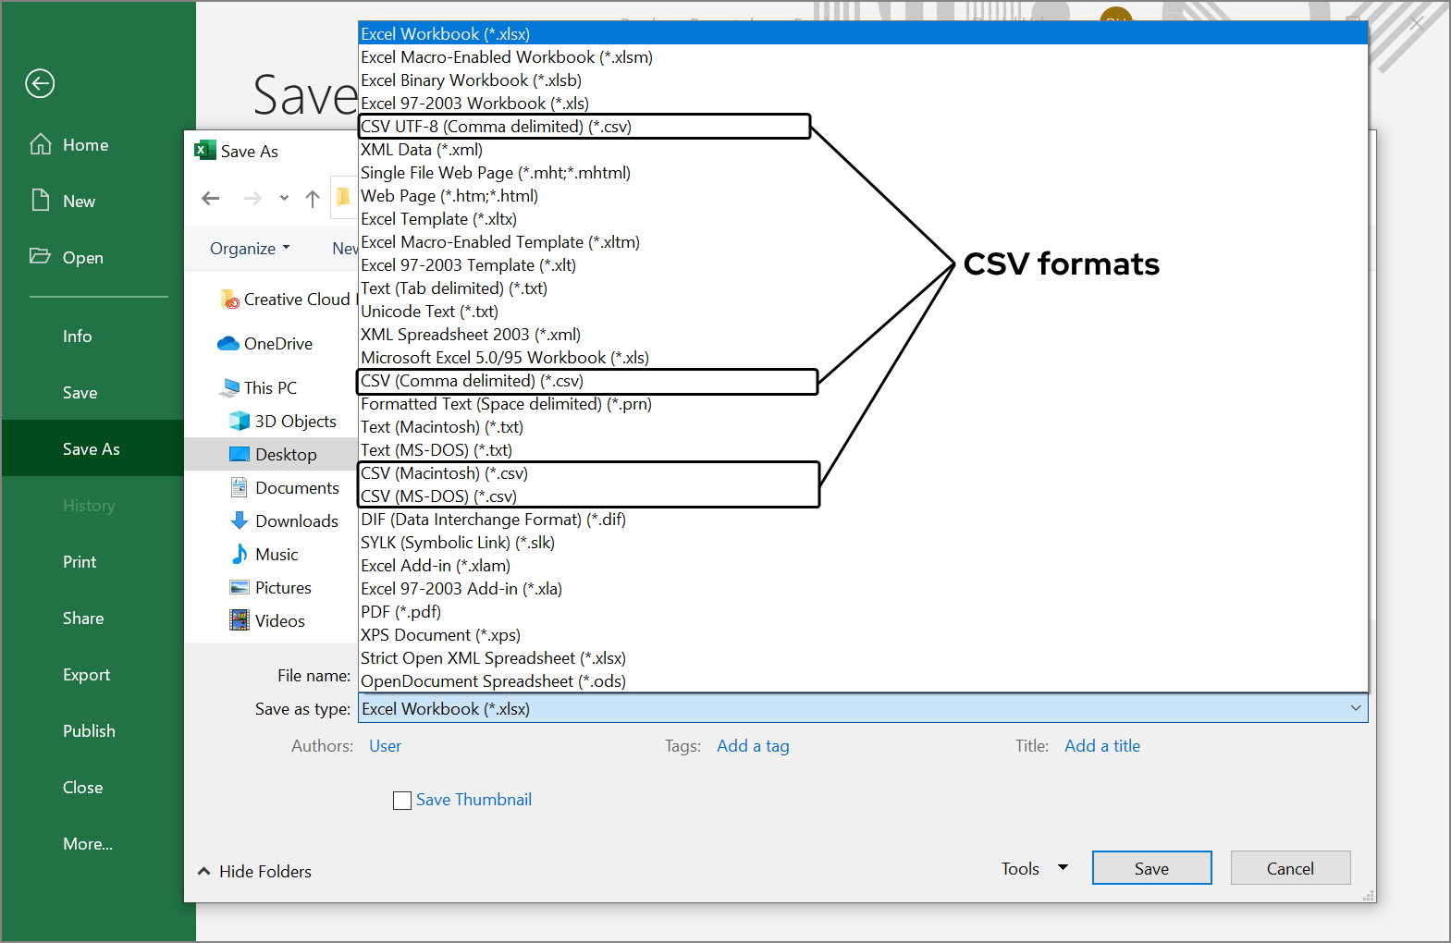Click the up arrow to go to parent folder
The width and height of the screenshot is (1451, 943).
(x=313, y=198)
